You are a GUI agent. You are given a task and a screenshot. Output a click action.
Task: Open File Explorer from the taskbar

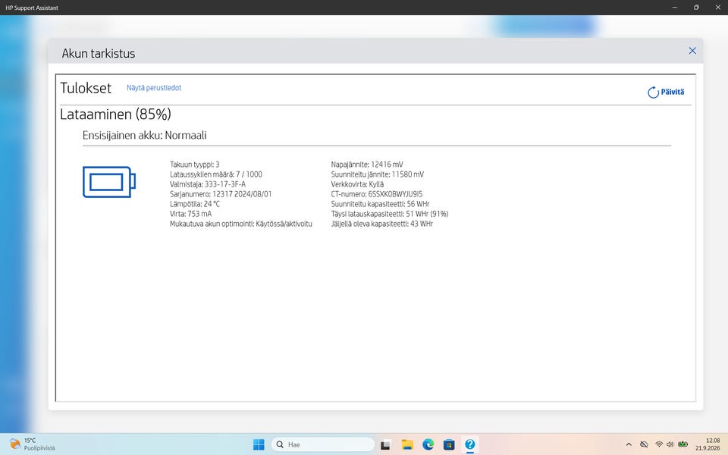pyautogui.click(x=407, y=444)
